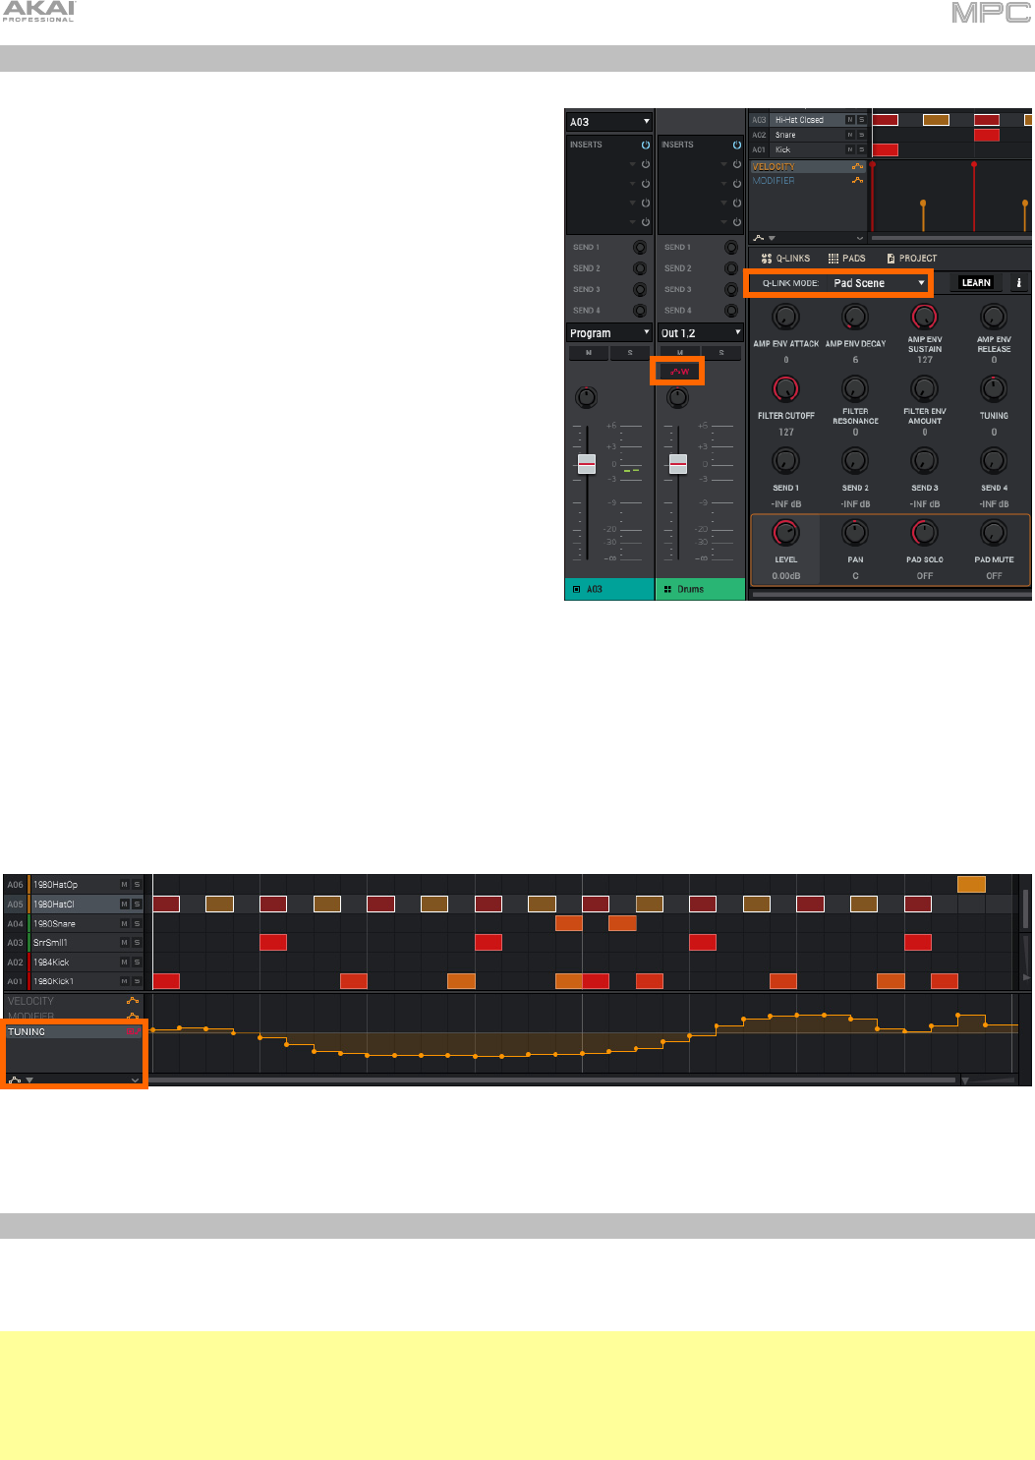Click the A03 channel pan knob
The width and height of the screenshot is (1035, 1460).
tap(586, 397)
